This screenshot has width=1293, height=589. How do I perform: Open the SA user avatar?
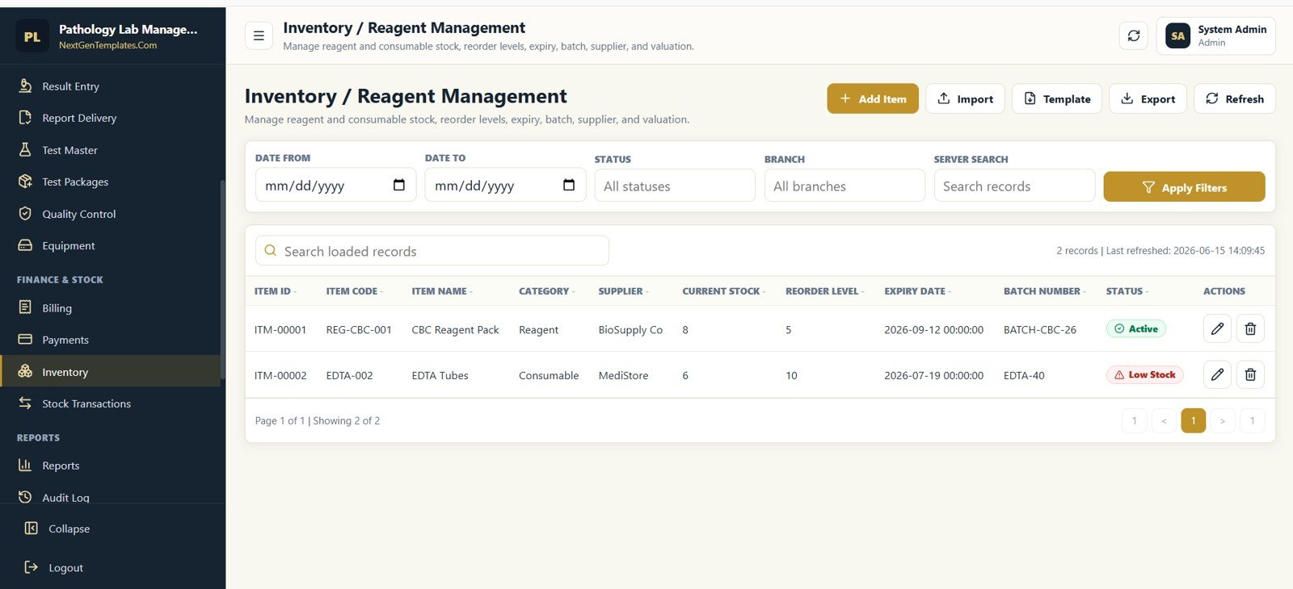click(x=1178, y=36)
